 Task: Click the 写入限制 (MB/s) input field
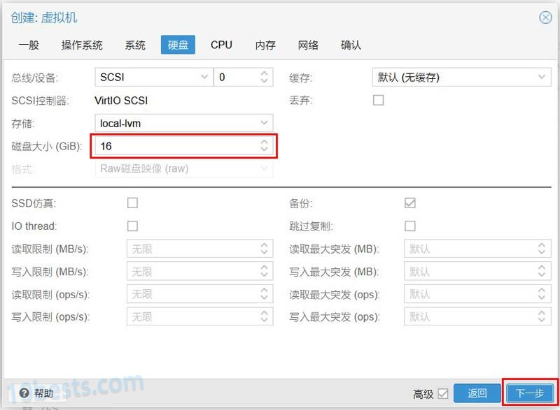[x=199, y=272]
